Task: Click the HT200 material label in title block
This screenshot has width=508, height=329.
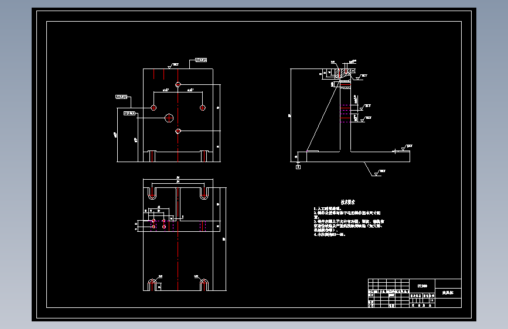Action: click(x=422, y=286)
